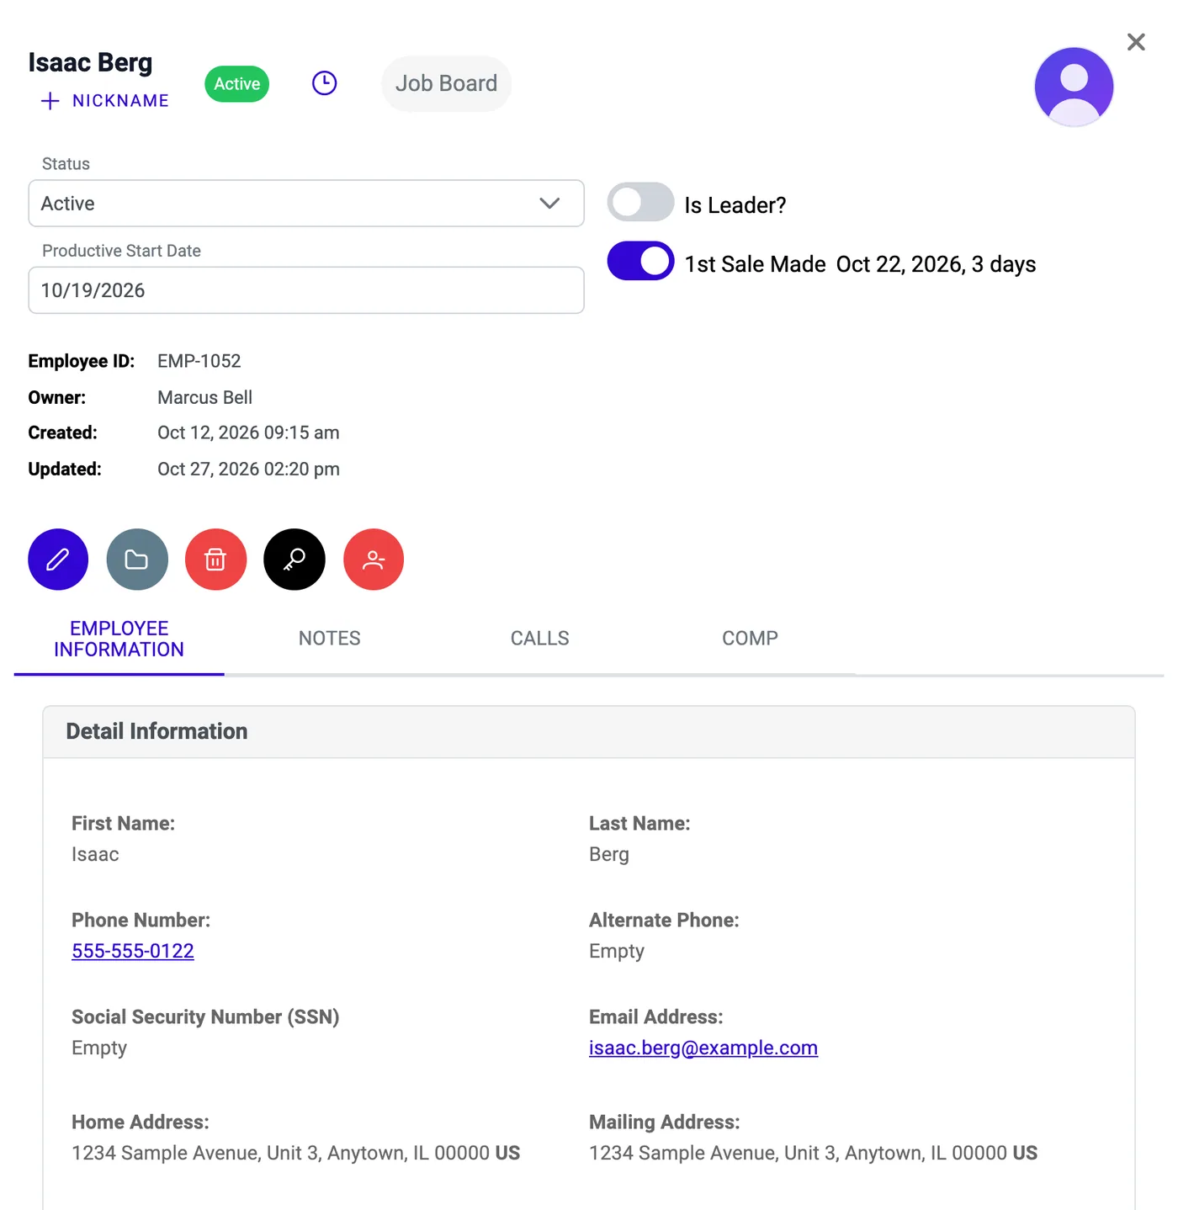
Task: Open the clock history icon
Action: [x=325, y=83]
